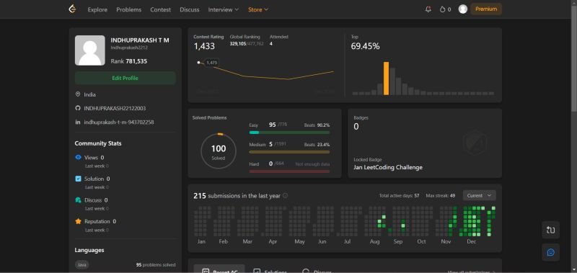Click the Views eye icon
This screenshot has width=577, height=273.
(x=78, y=157)
